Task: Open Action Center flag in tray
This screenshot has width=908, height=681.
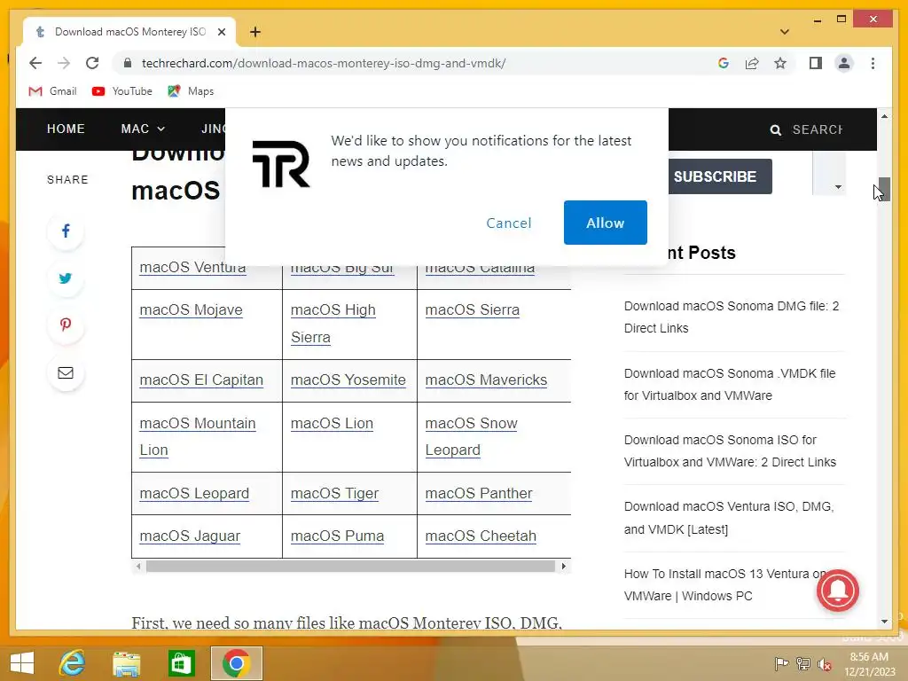Action: point(781,663)
